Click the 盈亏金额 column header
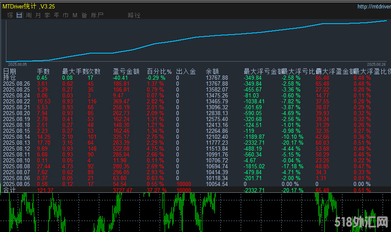Image resolution: width=391 pixels, height=232 pixels. (x=126, y=72)
